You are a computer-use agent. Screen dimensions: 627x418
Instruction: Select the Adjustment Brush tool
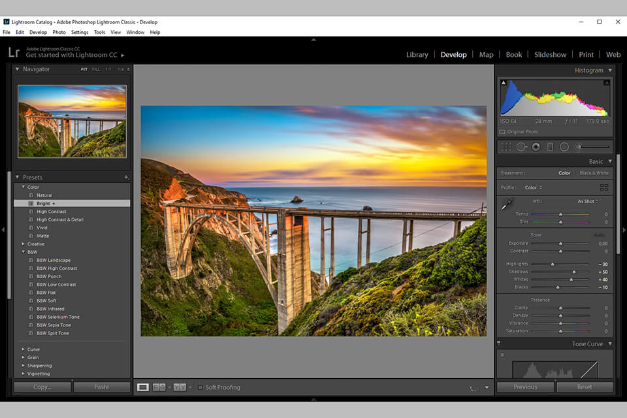[577, 146]
